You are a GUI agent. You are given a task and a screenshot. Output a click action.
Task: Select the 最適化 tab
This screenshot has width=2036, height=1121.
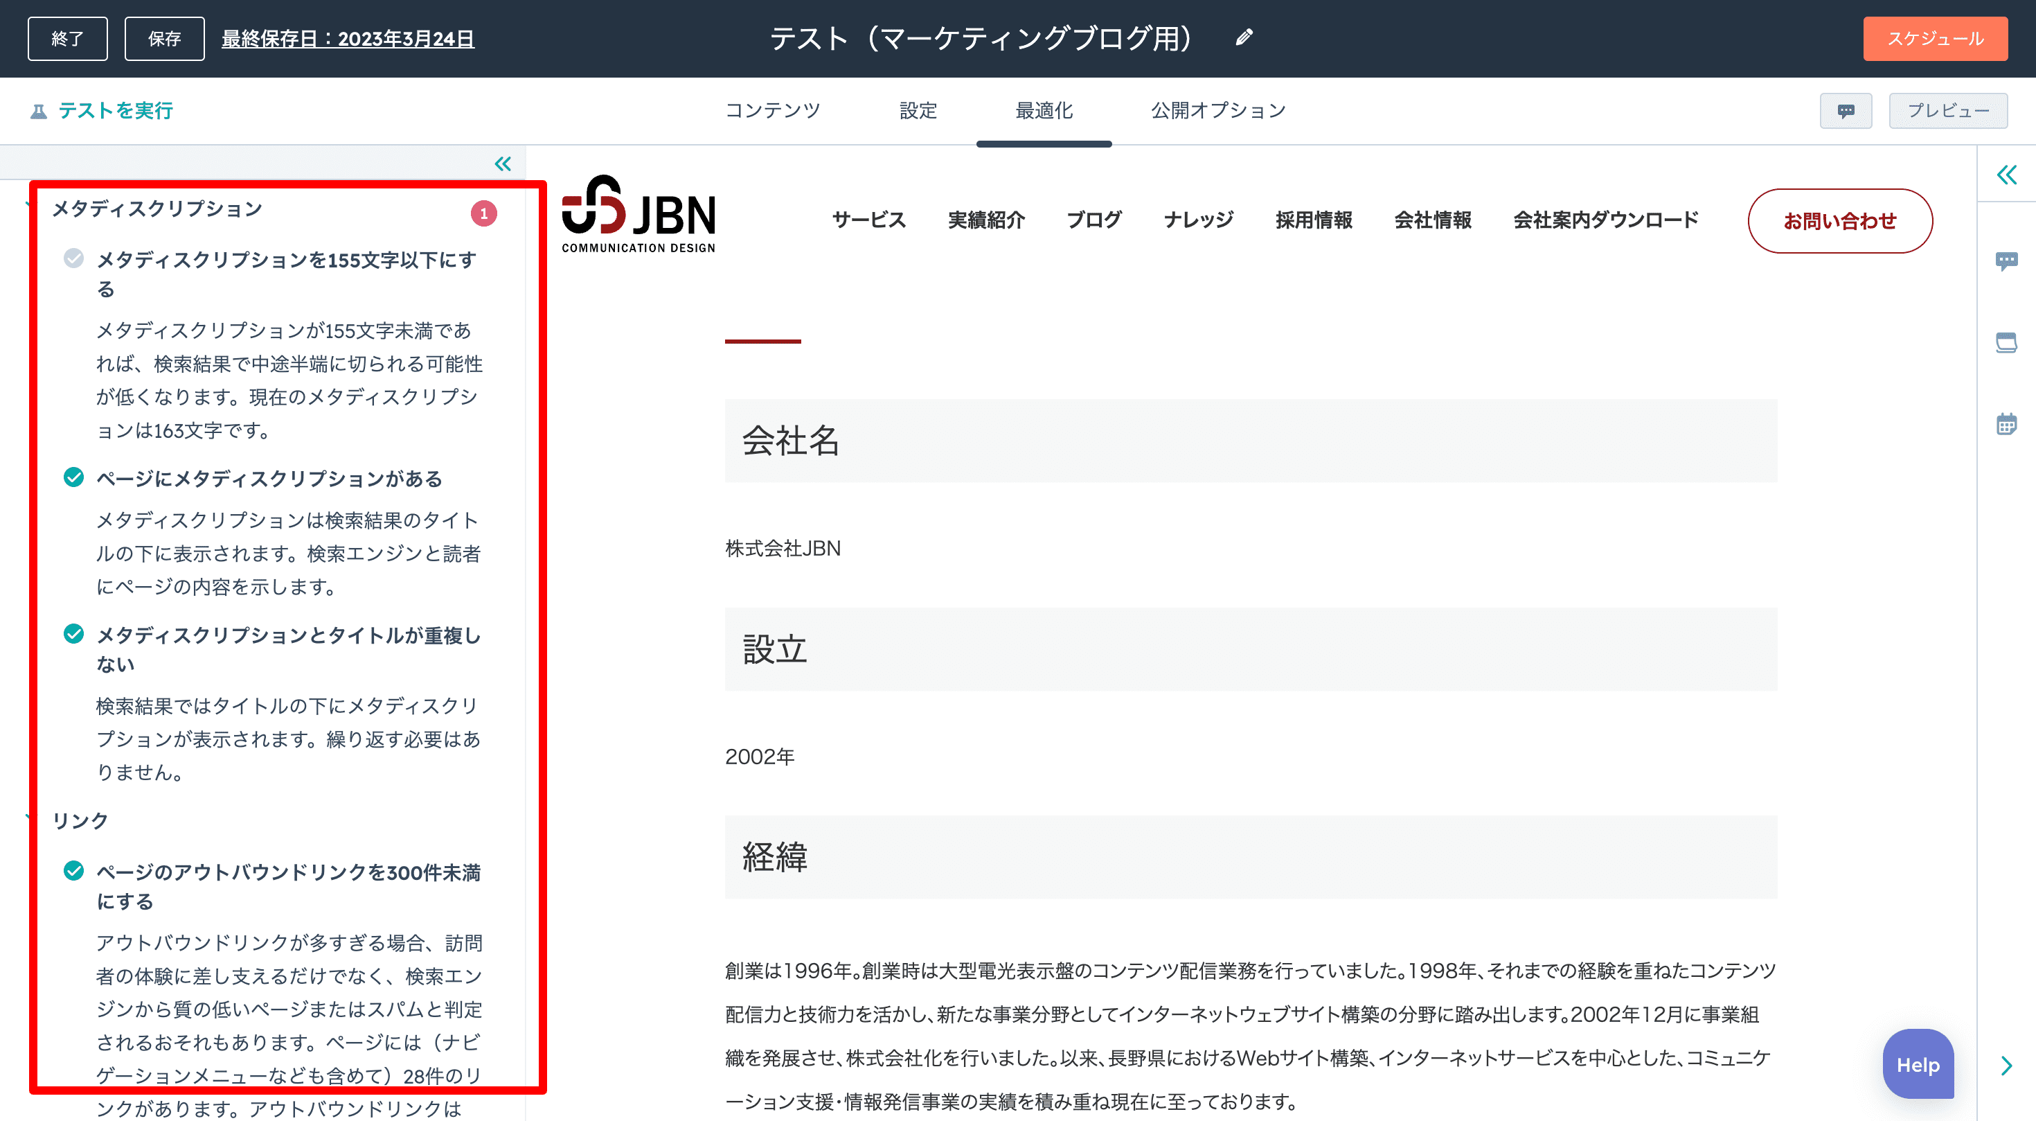coord(1044,111)
